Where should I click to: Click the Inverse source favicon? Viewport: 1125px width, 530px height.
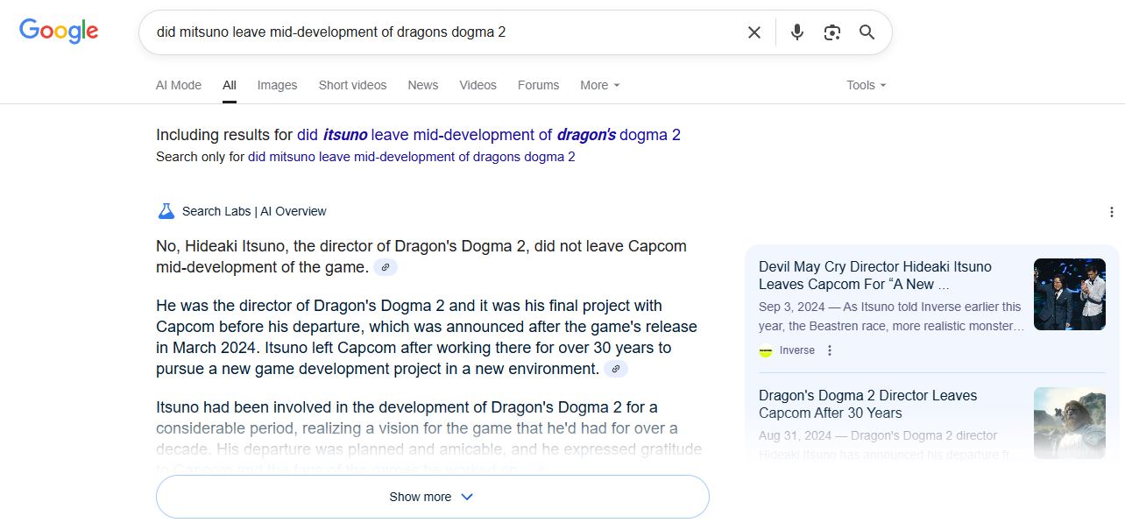coord(766,350)
